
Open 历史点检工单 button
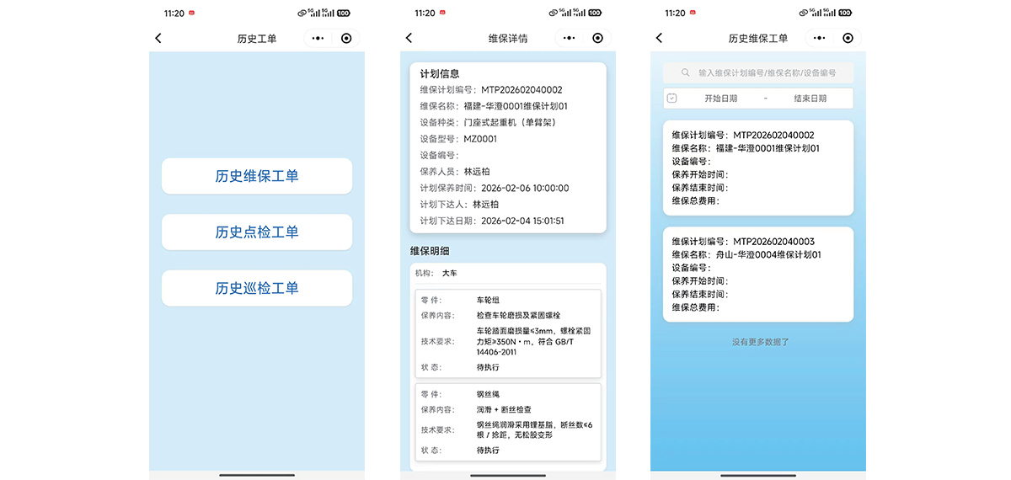pos(257,232)
